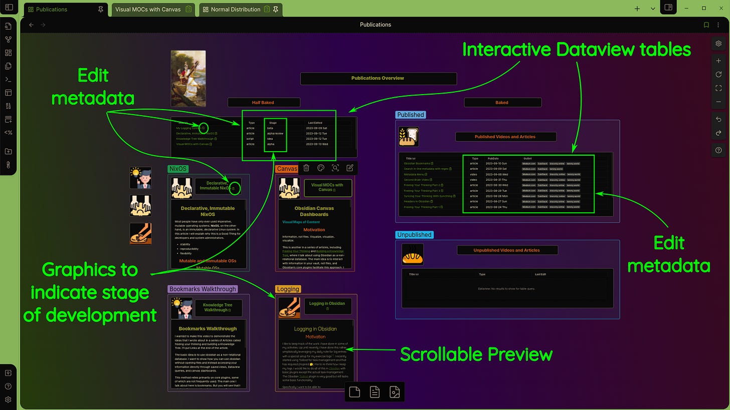The height and width of the screenshot is (410, 730).
Task: Navigate forward with the right arrow
Action: pos(43,25)
